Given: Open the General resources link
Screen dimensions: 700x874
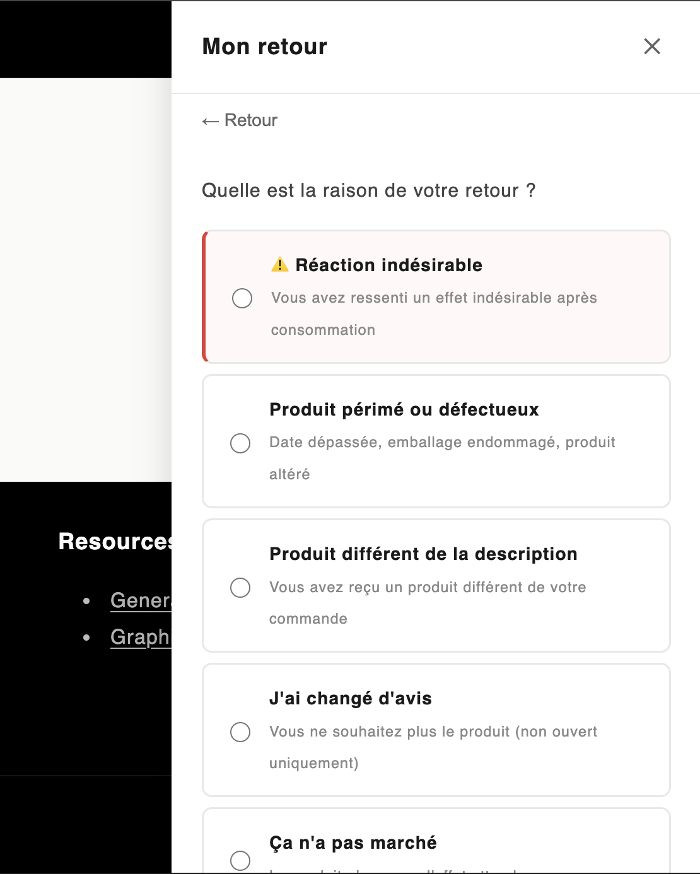Looking at the screenshot, I should (140, 601).
